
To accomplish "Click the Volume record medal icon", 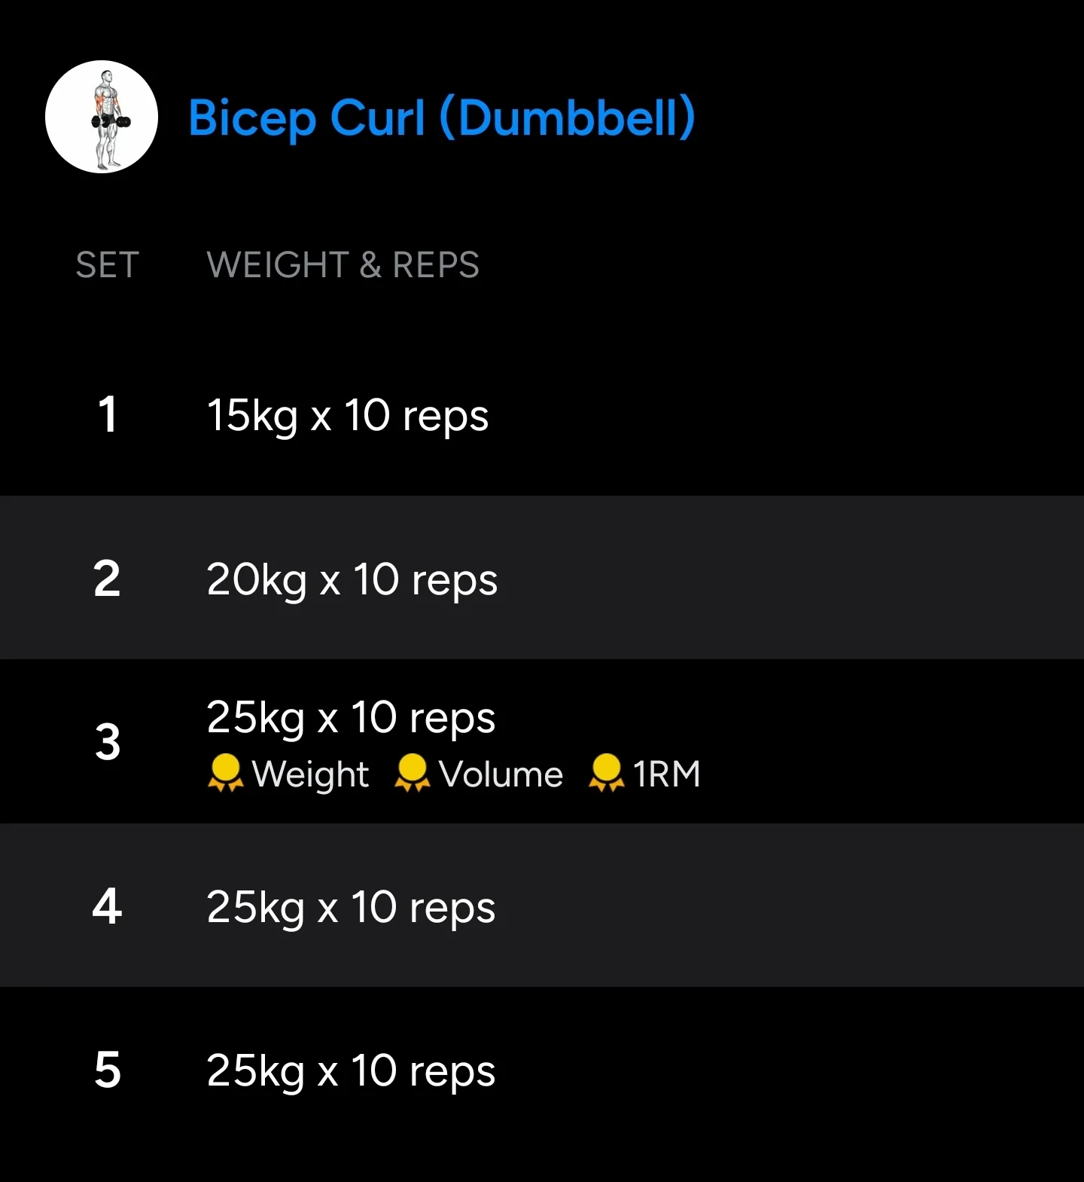I will click(x=412, y=774).
